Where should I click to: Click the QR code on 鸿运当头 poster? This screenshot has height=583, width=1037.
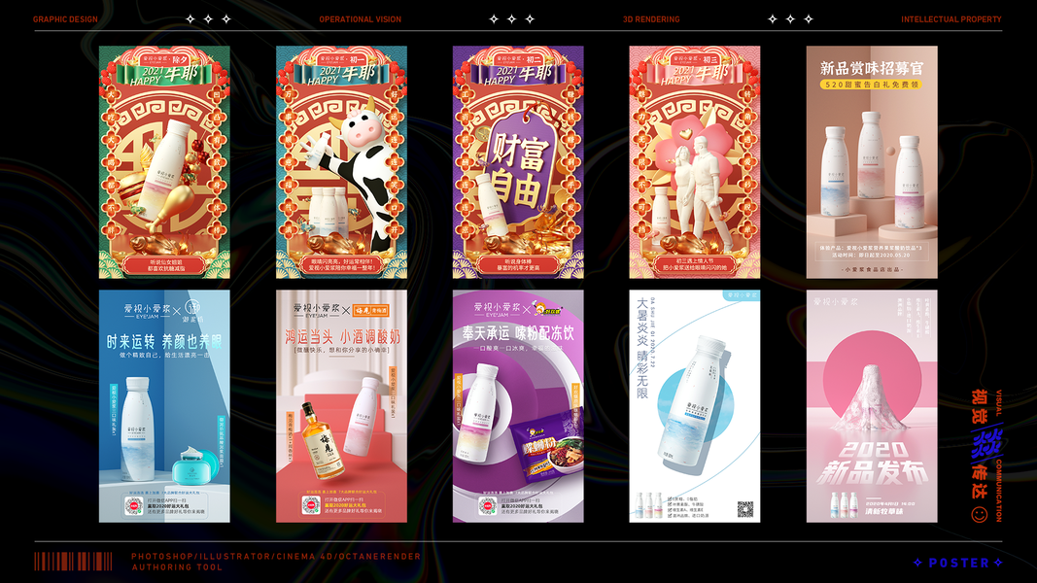(x=310, y=505)
